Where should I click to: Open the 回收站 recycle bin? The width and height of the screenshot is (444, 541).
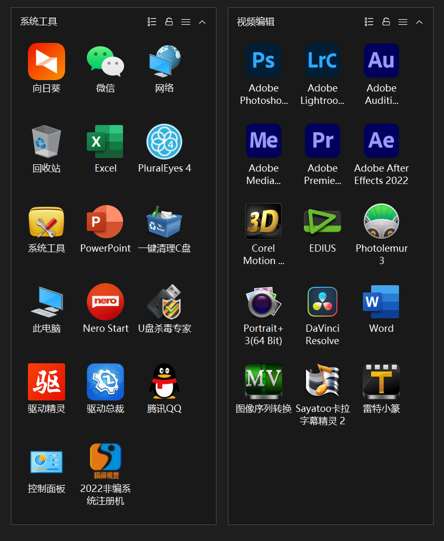click(x=47, y=142)
